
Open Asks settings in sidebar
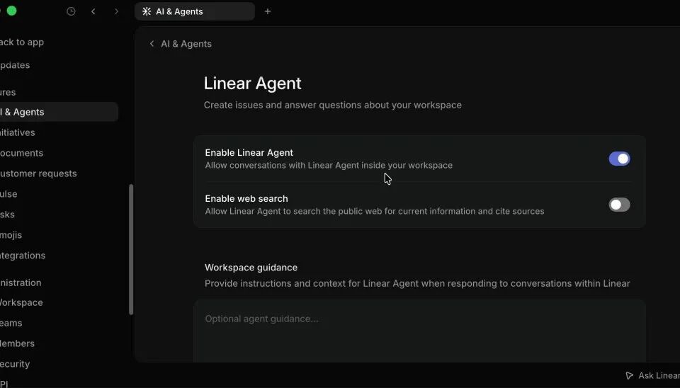(7, 215)
